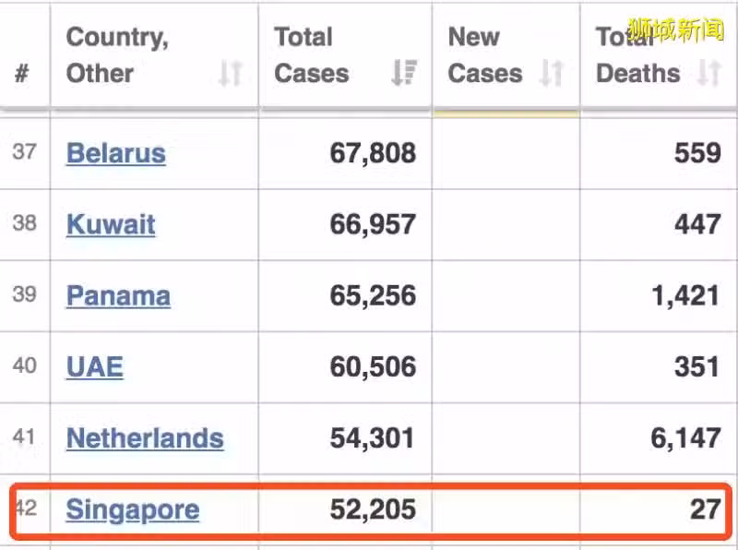
Task: Click Singapore total cases 52,205 cell
Action: (345, 509)
